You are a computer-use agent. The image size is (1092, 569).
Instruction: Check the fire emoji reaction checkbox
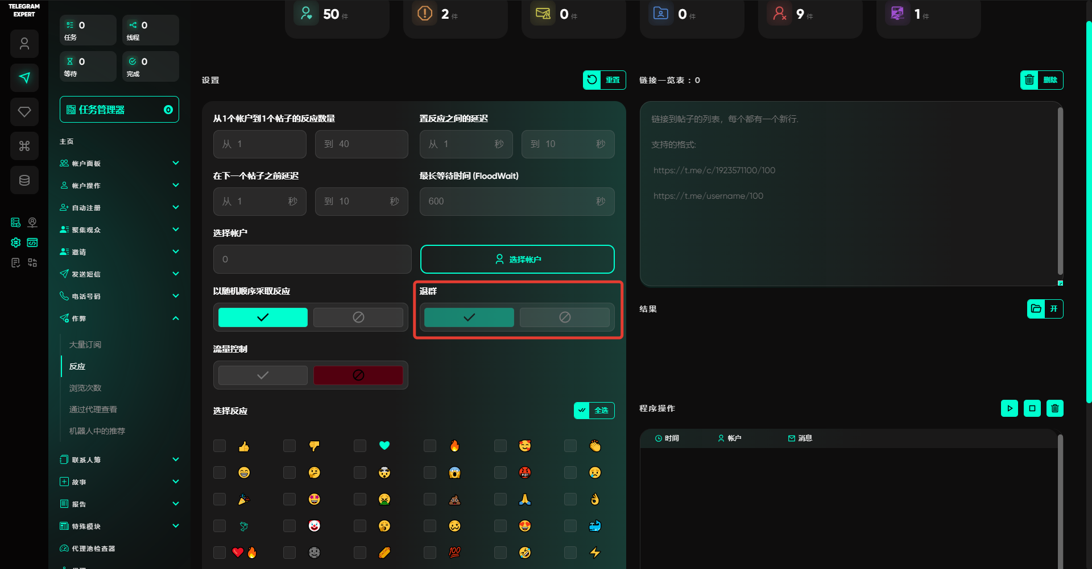click(x=430, y=446)
